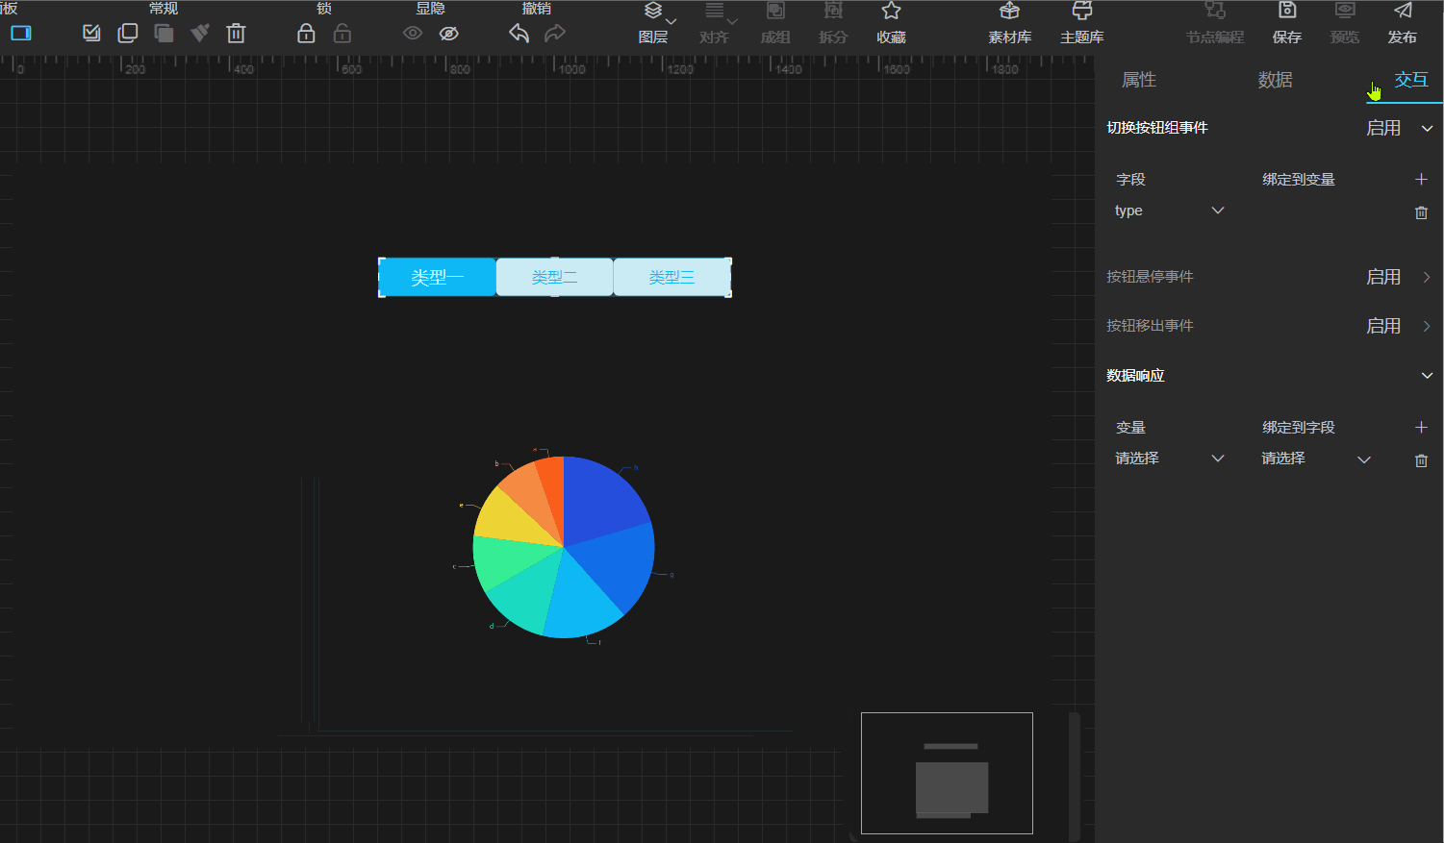
Task: Switch to the 属性 tab
Action: [x=1139, y=80]
